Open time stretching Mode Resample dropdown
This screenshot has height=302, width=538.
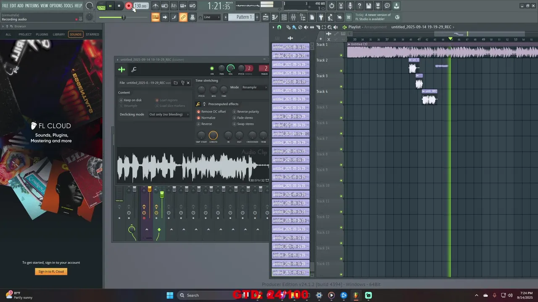tap(255, 87)
